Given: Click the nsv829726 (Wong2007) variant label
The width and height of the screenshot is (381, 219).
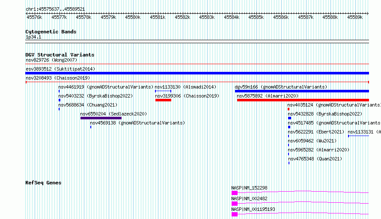Looking at the screenshot, I should click(51, 60).
